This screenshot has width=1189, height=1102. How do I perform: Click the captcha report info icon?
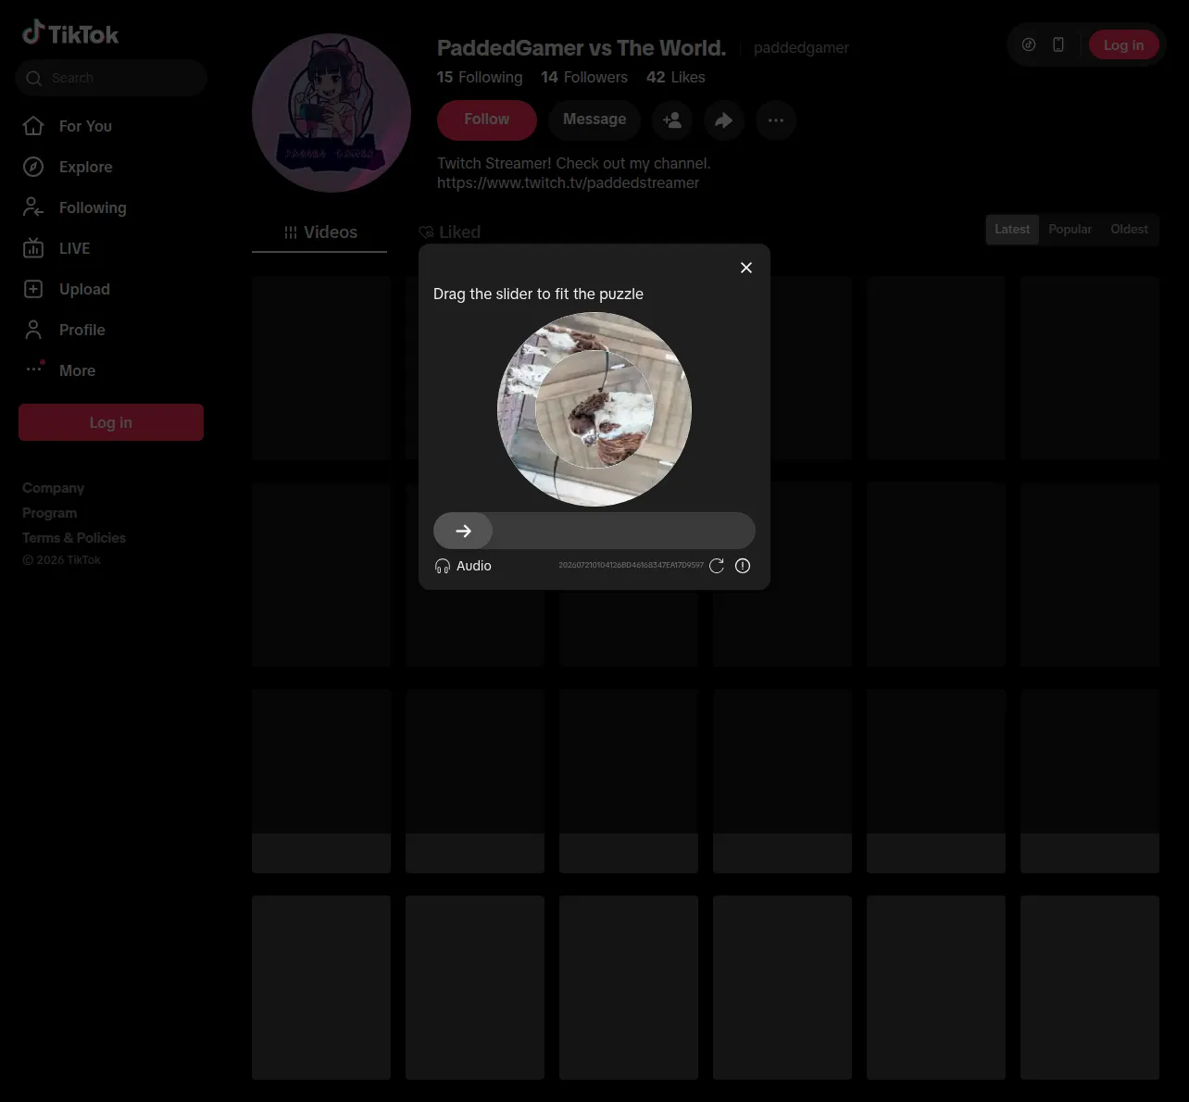[743, 566]
